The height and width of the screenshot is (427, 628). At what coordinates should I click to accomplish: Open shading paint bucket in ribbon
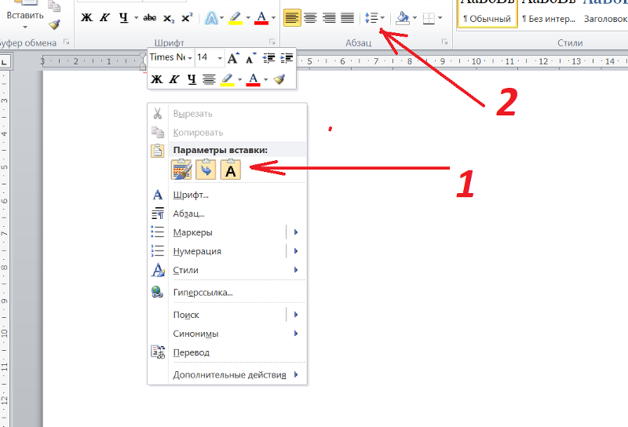pyautogui.click(x=402, y=18)
